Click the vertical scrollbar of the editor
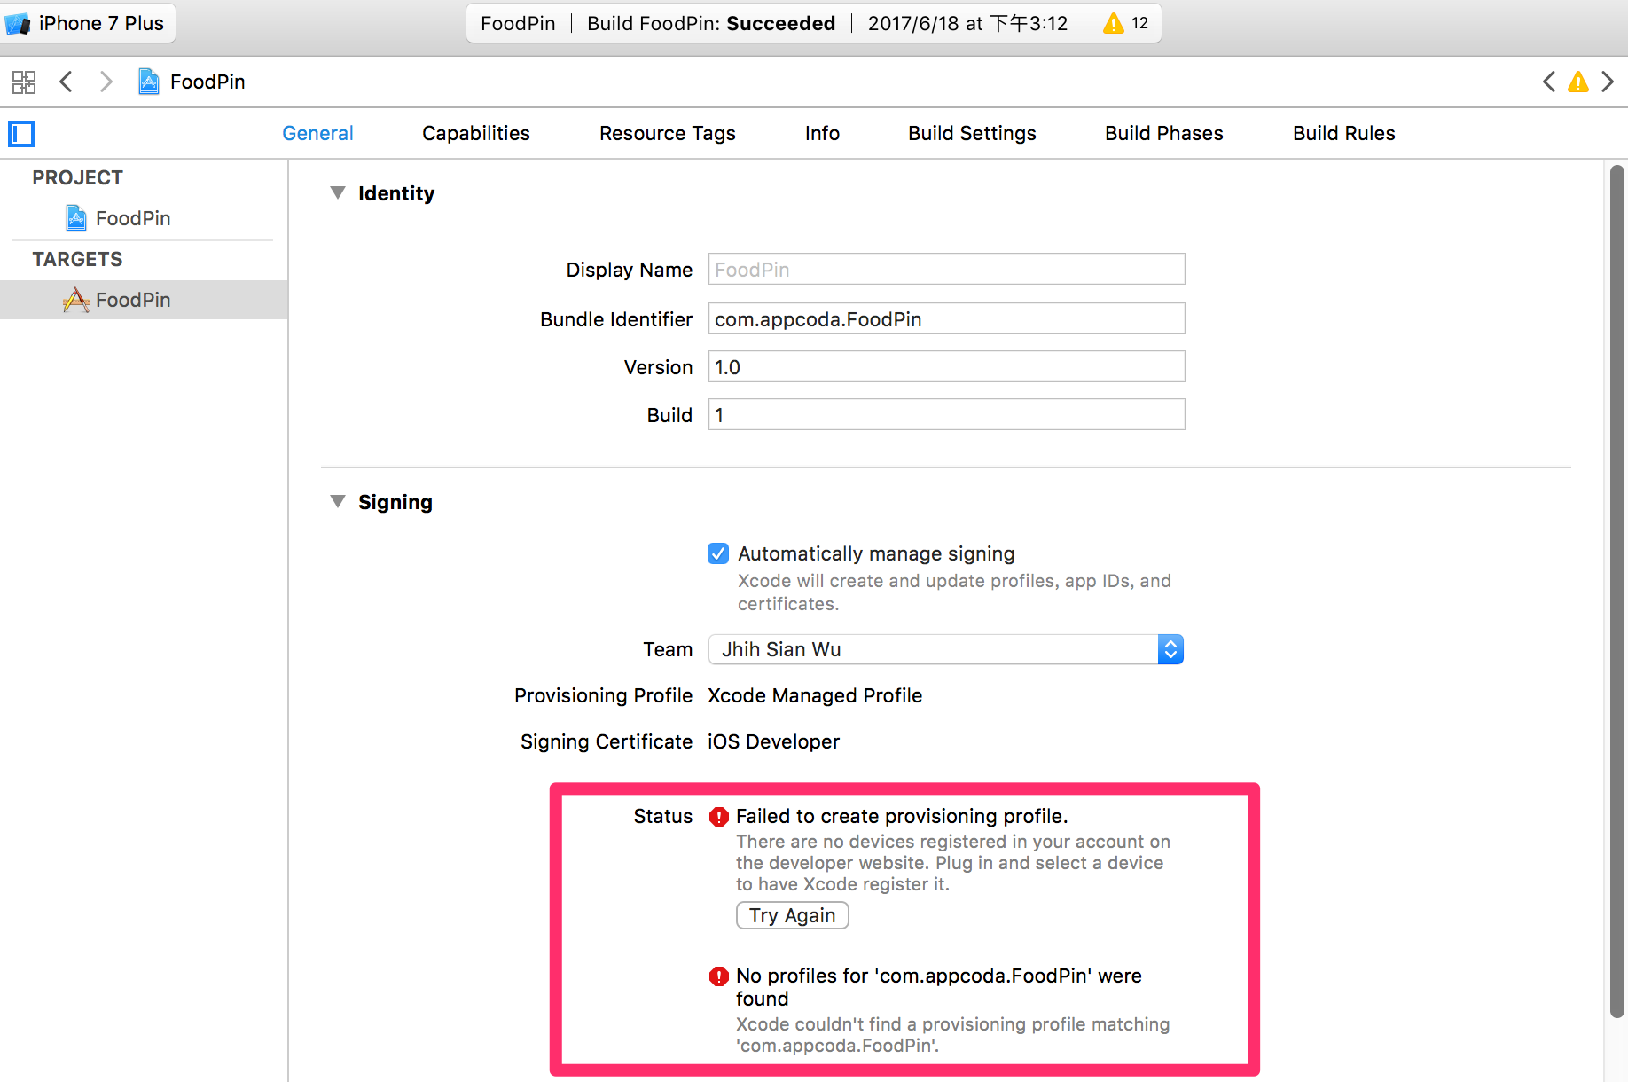 tap(1617, 592)
